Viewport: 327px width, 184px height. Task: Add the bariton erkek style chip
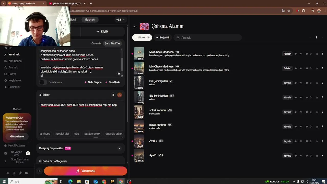[92, 134]
